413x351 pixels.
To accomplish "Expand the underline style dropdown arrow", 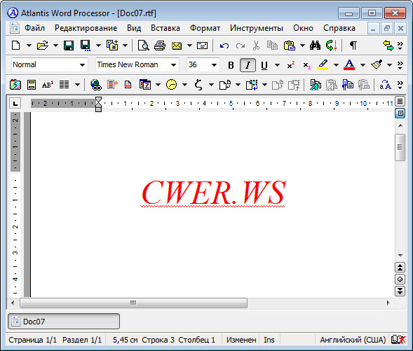I will pyautogui.click(x=277, y=65).
